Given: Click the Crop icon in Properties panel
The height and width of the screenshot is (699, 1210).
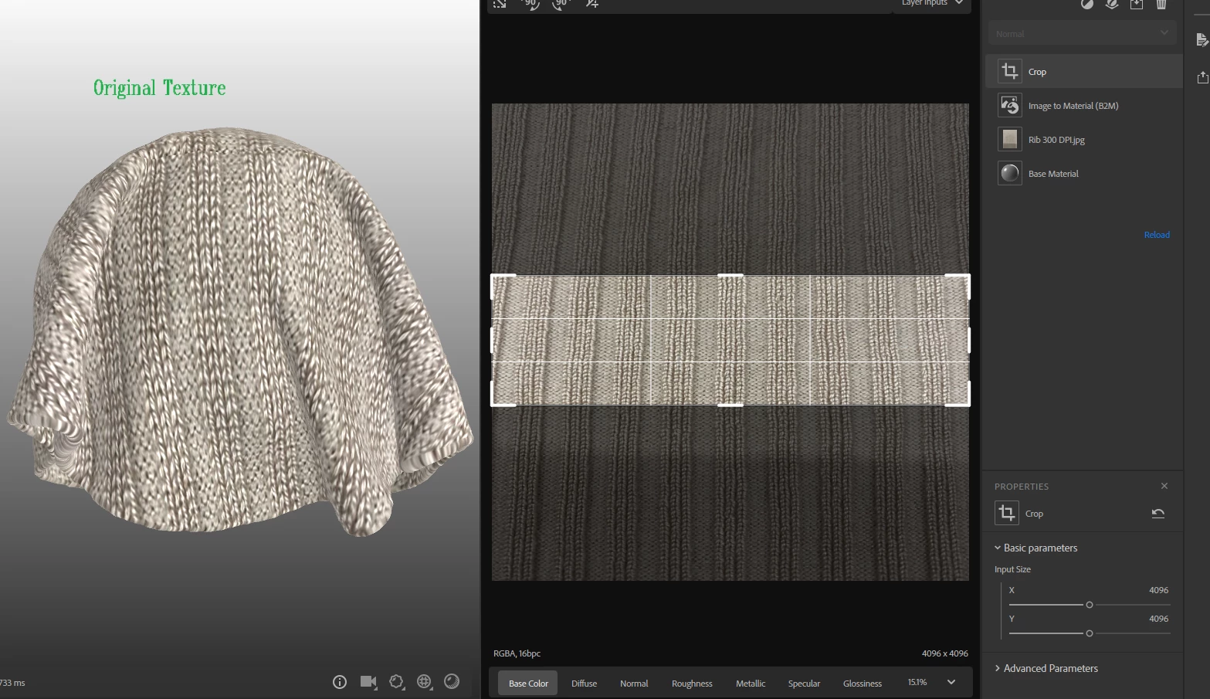Looking at the screenshot, I should (x=1006, y=513).
